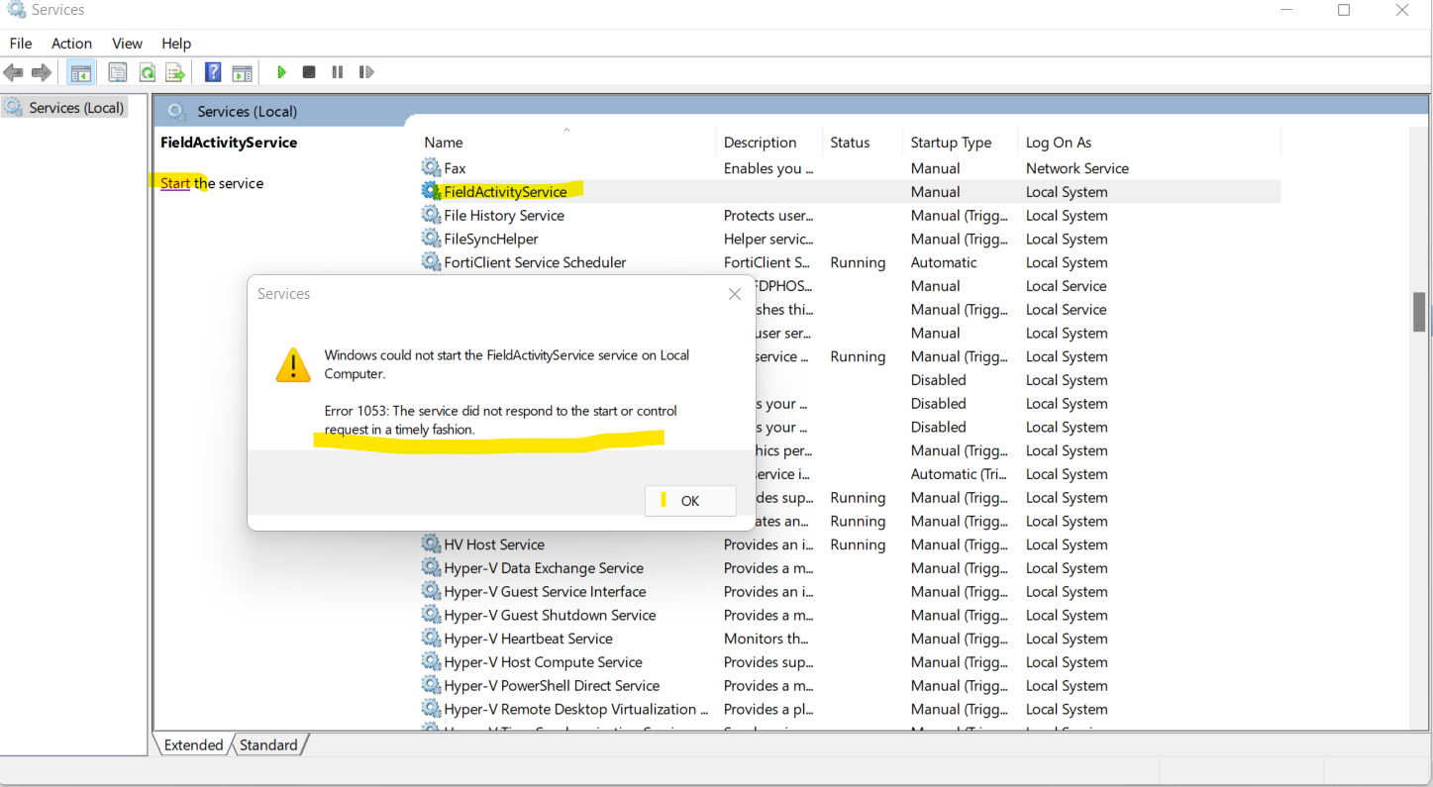This screenshot has width=1433, height=787.
Task: Select HV Host Service in the list
Action: click(850, 544)
